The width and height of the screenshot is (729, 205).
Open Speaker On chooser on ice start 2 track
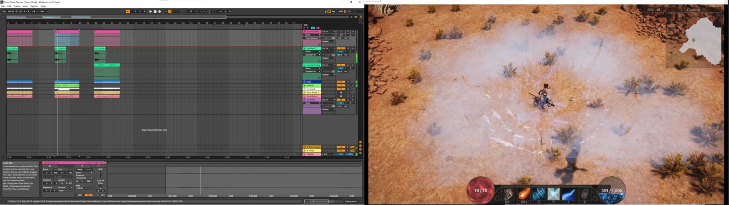(x=312, y=55)
